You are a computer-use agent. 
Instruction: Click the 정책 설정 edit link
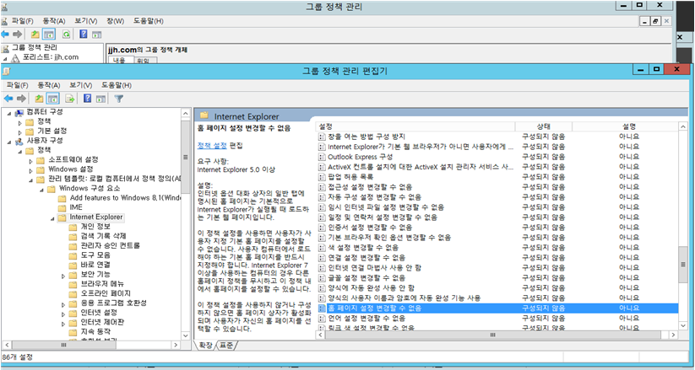pos(212,145)
